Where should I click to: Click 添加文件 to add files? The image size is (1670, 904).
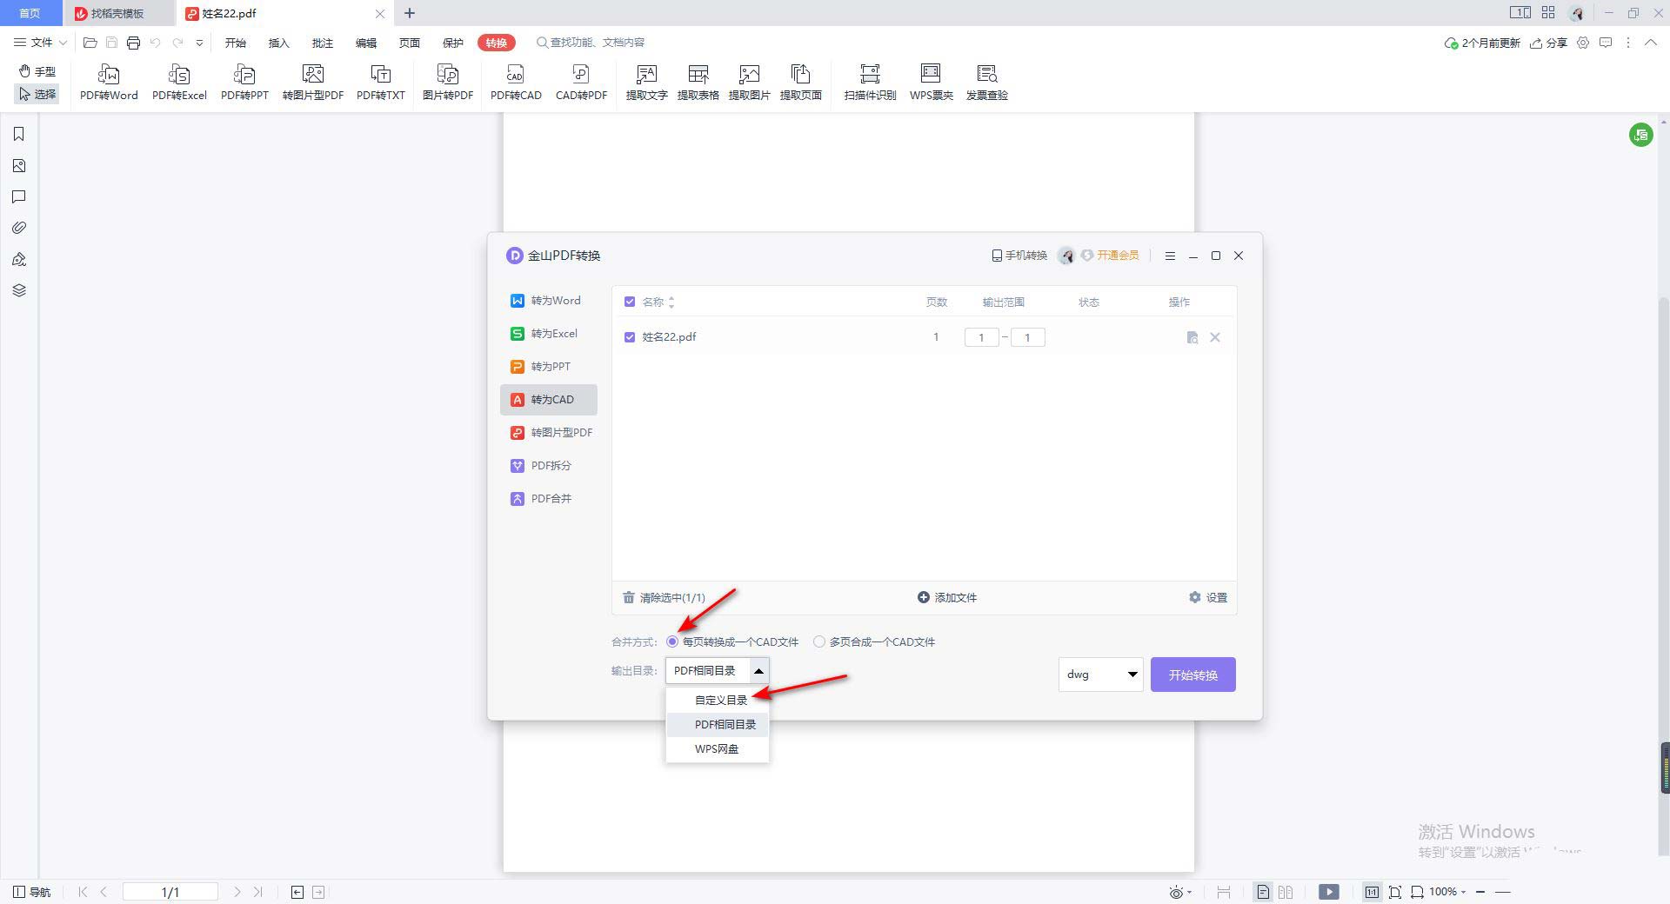pyautogui.click(x=947, y=597)
